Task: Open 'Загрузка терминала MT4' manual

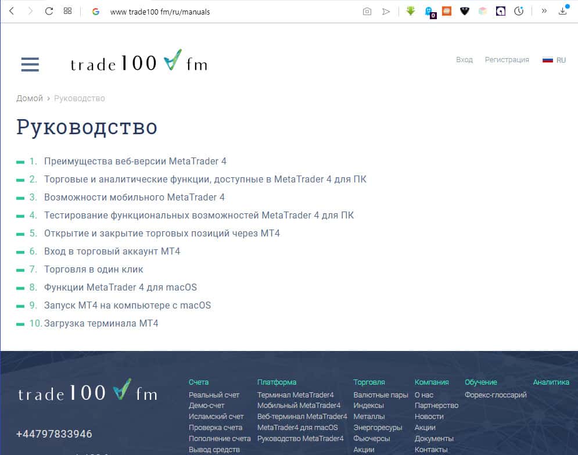Action: tap(101, 323)
